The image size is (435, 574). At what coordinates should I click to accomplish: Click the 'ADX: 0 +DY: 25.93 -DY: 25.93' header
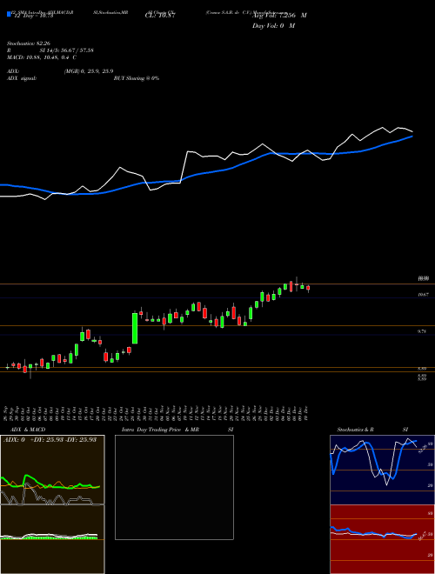pos(50,440)
